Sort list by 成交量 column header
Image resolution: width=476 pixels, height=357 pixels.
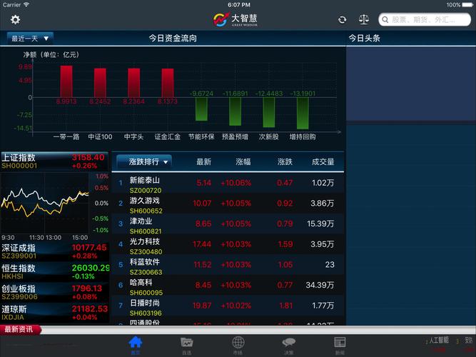323,162
